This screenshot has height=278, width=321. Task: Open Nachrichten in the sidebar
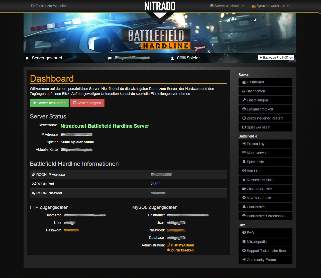coord(265,91)
